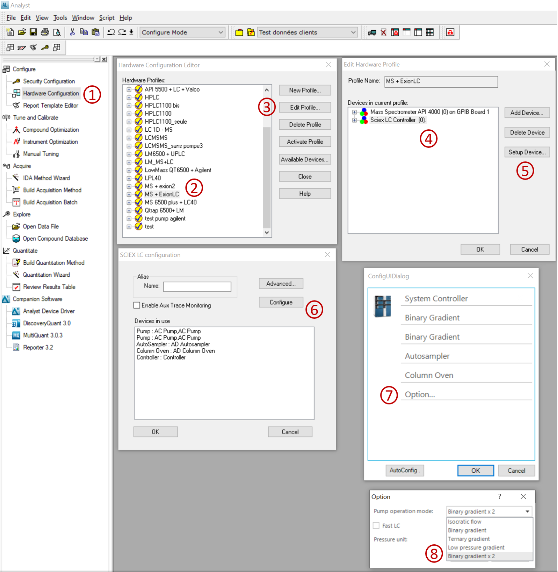Open Manual Tuning
This screenshot has width=558, height=572.
41,154
